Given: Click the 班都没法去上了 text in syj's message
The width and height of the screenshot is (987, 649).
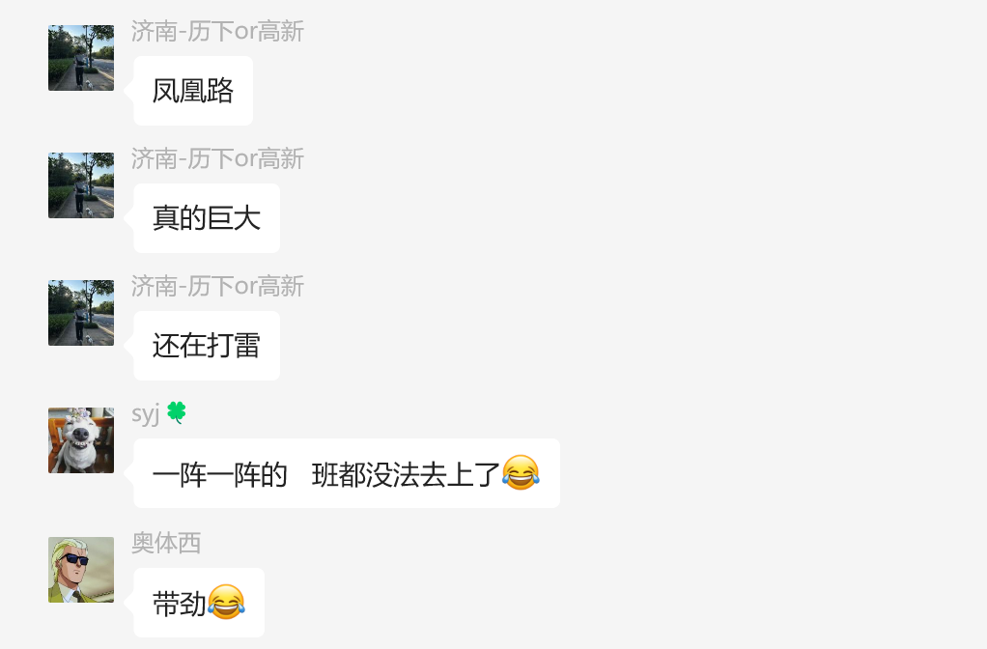Looking at the screenshot, I should (406, 474).
